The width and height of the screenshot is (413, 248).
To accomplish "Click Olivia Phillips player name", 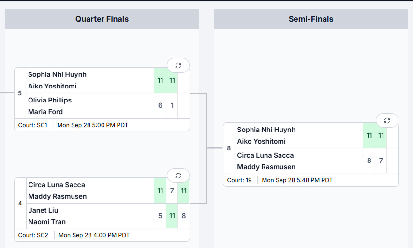I will 50,100.
